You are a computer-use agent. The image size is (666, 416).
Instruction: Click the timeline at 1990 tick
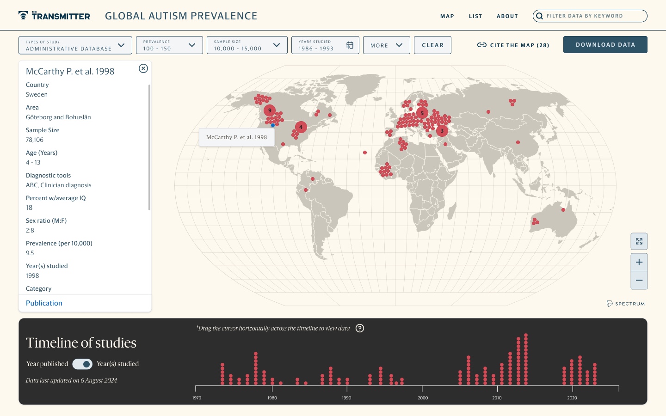click(347, 389)
